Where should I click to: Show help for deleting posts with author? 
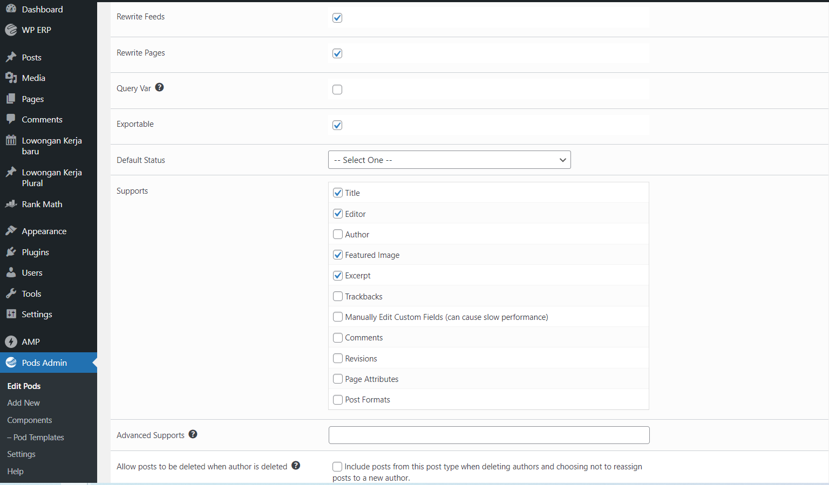pos(296,466)
